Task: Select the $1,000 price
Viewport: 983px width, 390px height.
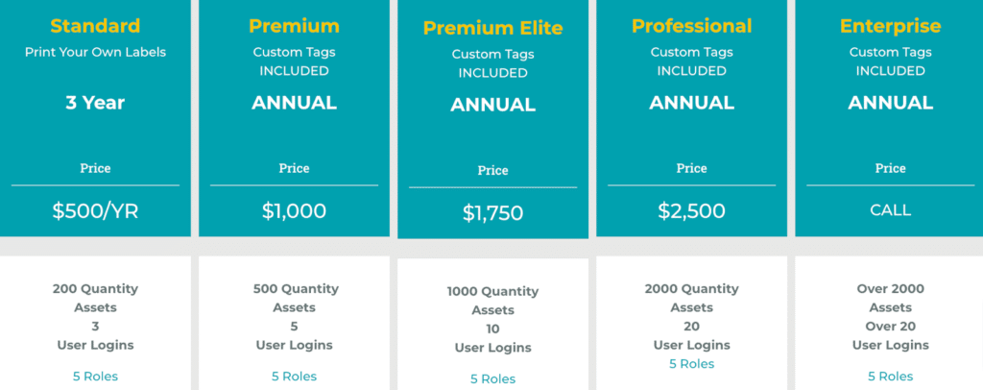Action: [x=294, y=211]
